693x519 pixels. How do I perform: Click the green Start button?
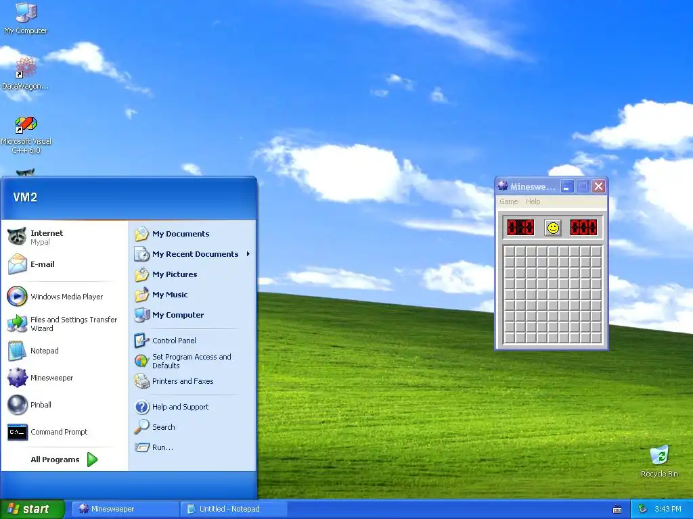32,509
